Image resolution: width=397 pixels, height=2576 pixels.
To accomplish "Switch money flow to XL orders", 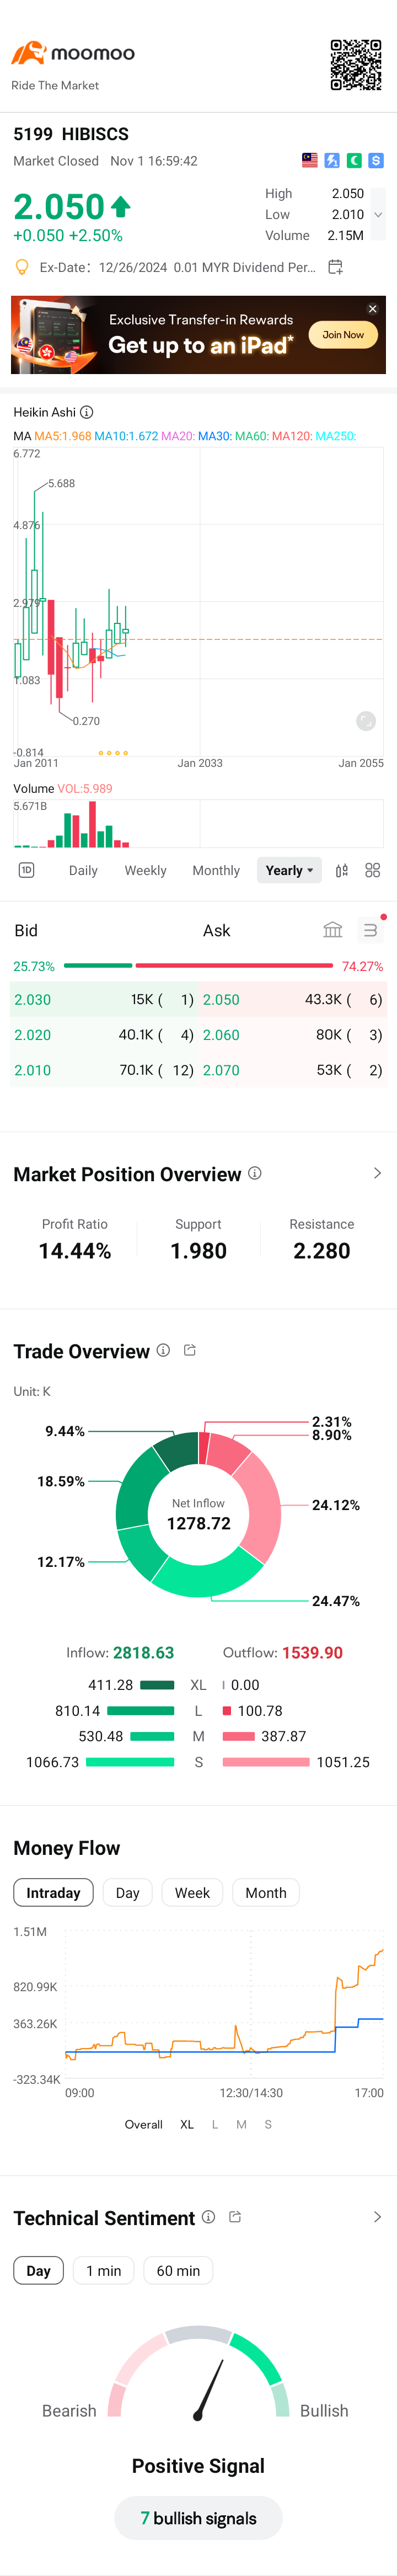I will (x=187, y=2124).
